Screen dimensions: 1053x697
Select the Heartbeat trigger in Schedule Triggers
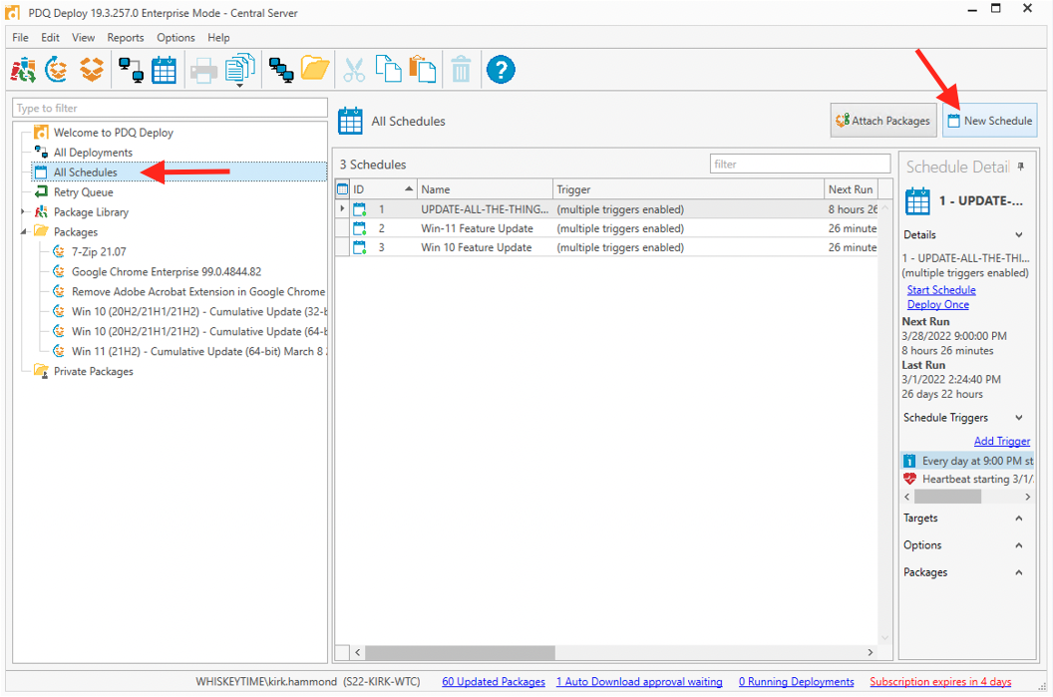[967, 479]
